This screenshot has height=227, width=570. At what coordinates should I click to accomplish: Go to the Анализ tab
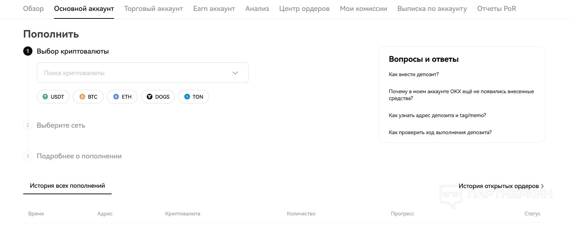pos(257,9)
